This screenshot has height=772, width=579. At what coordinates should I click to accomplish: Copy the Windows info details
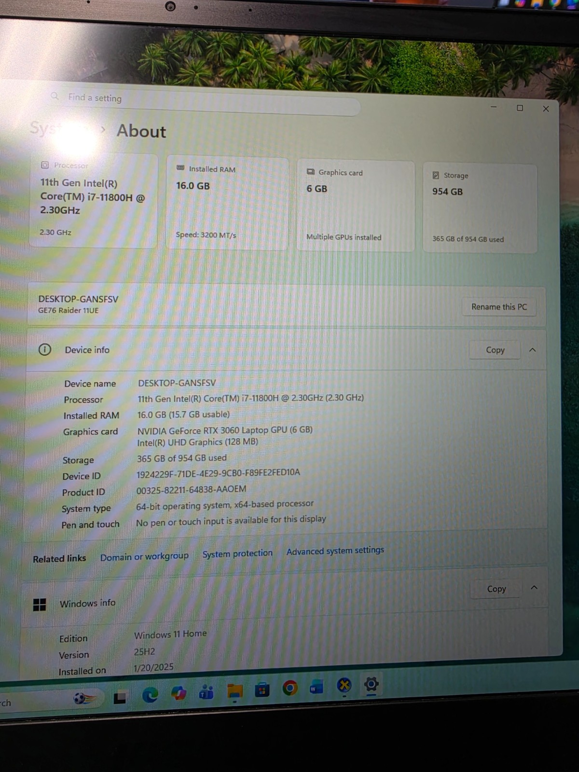pyautogui.click(x=496, y=589)
